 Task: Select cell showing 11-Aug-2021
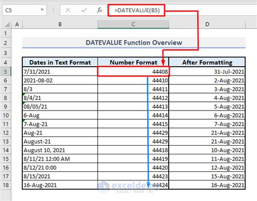coord(207,159)
